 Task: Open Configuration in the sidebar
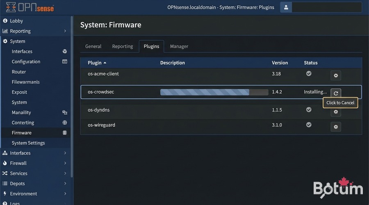point(26,61)
